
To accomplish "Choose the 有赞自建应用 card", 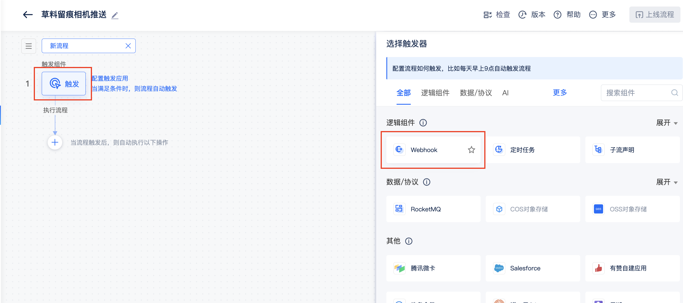I will coord(632,268).
